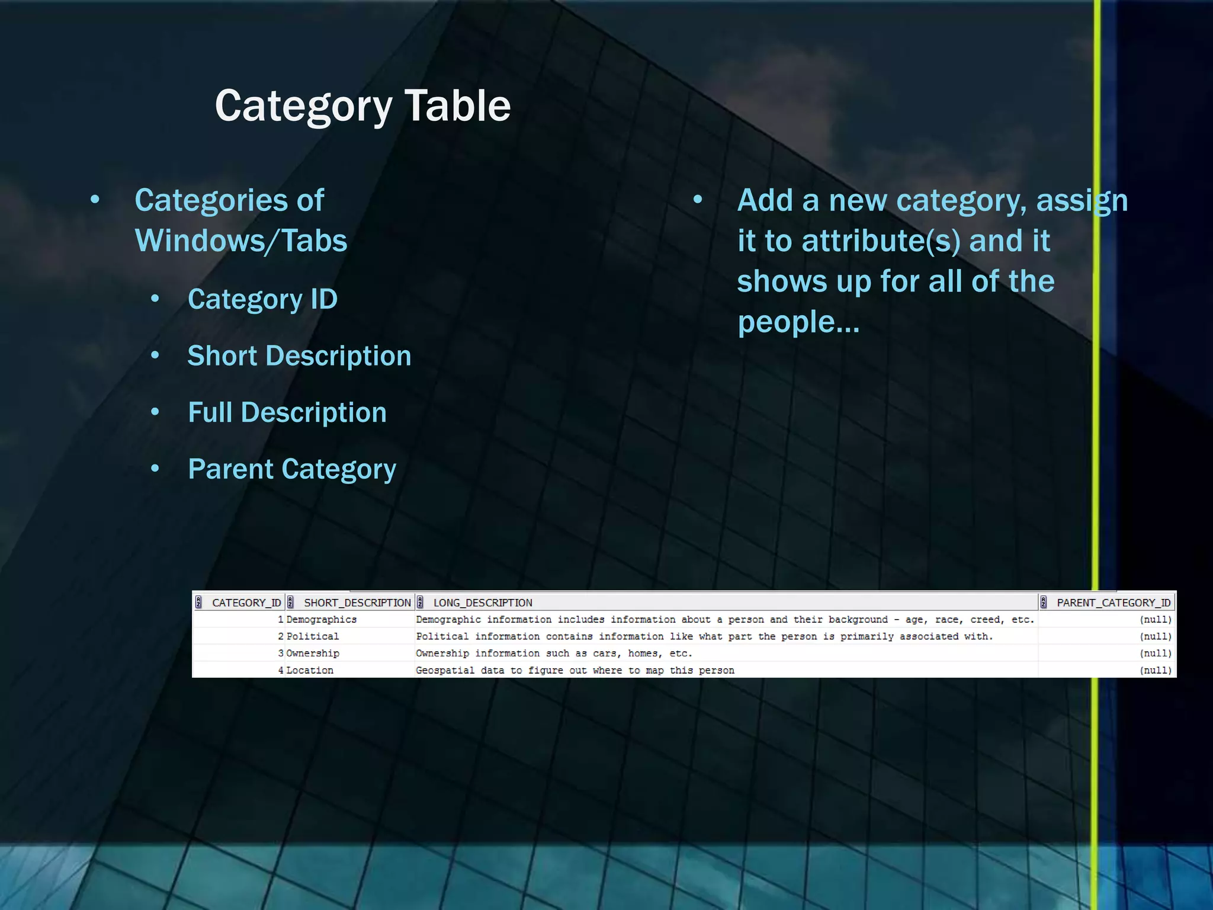This screenshot has width=1213, height=910.
Task: Click the sort icon beside LONG_DESCRIPTION
Action: [x=420, y=603]
